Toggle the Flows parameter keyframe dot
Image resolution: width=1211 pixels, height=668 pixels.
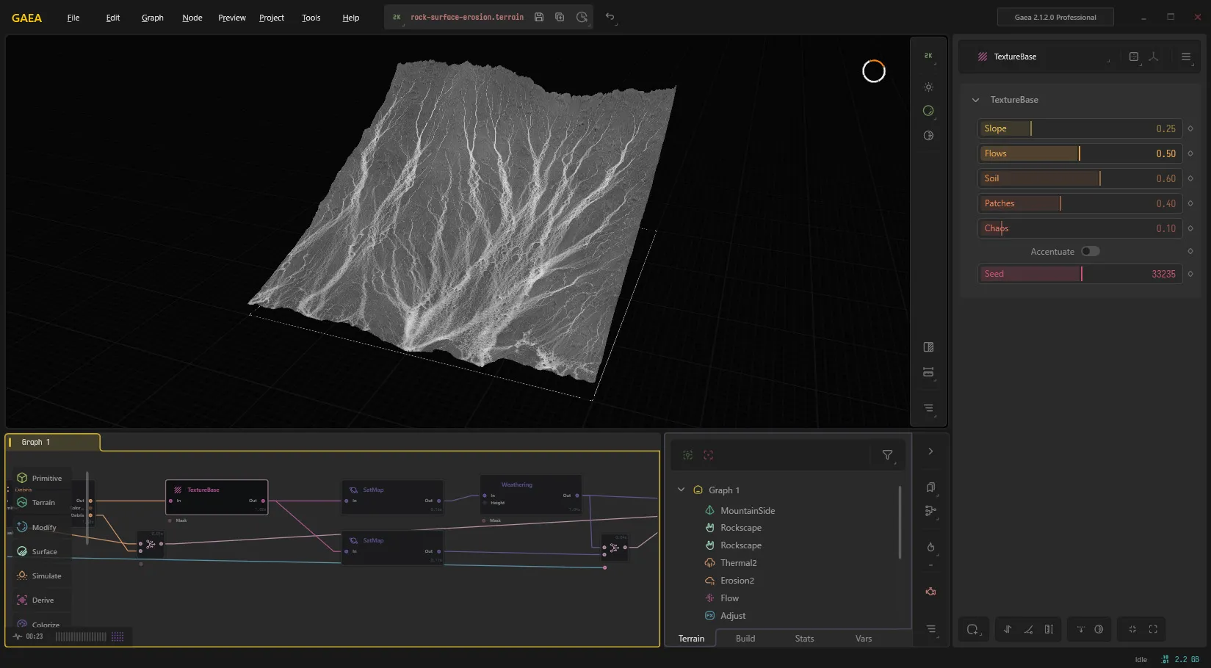[x=1190, y=153]
